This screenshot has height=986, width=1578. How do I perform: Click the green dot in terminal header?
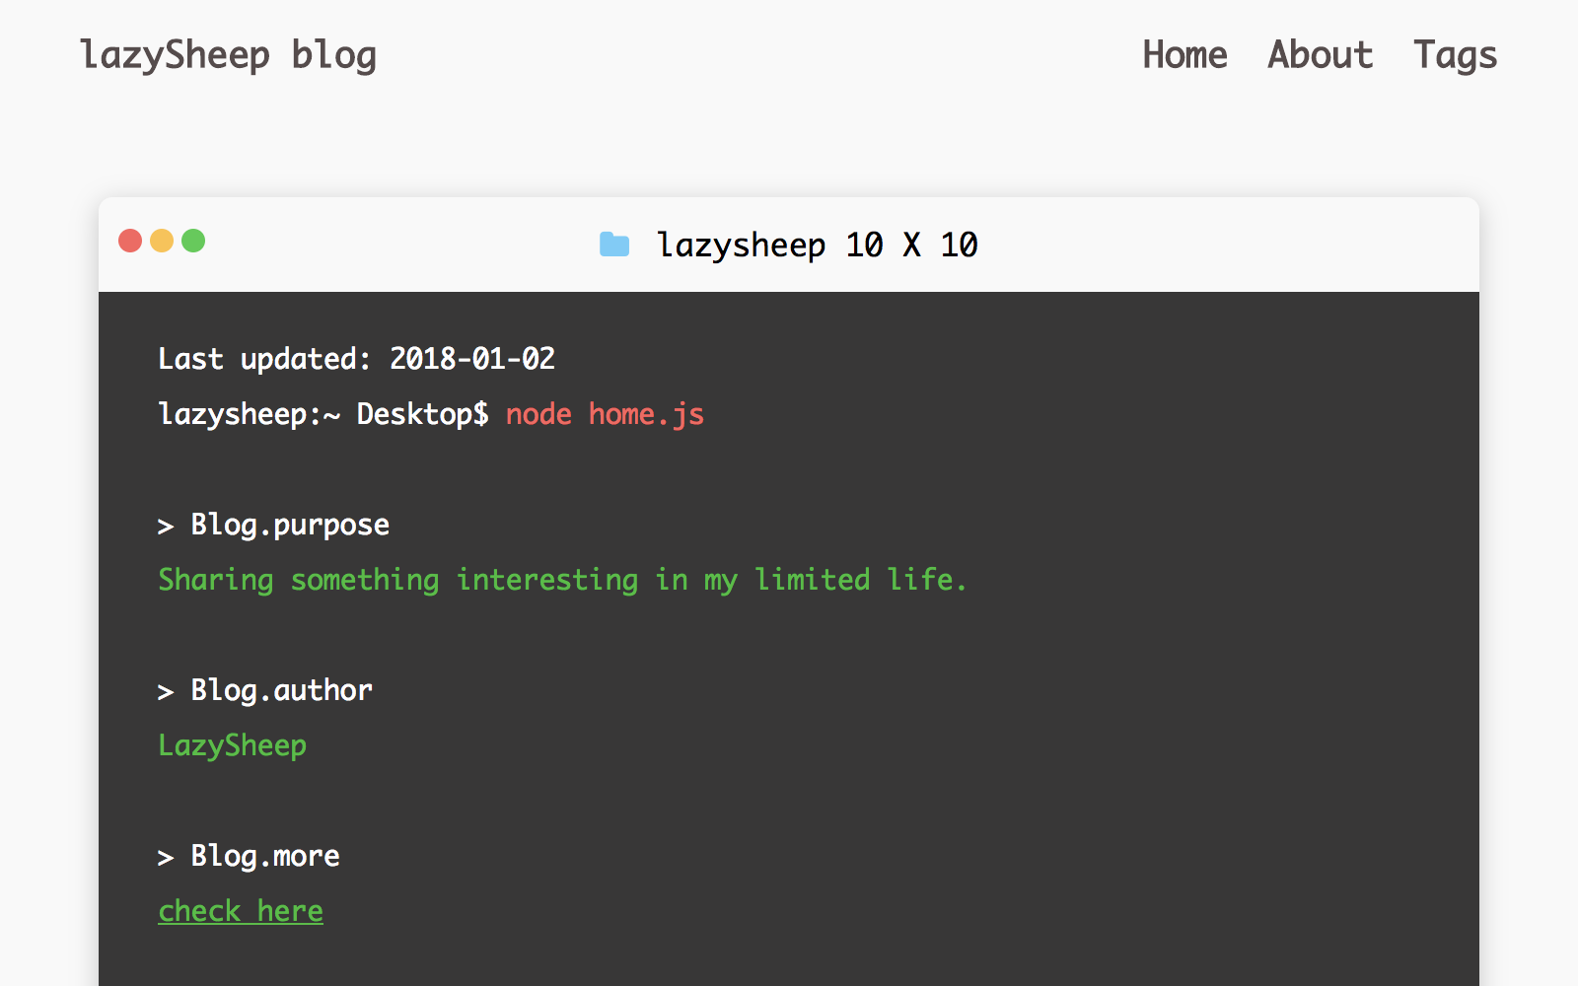193,241
